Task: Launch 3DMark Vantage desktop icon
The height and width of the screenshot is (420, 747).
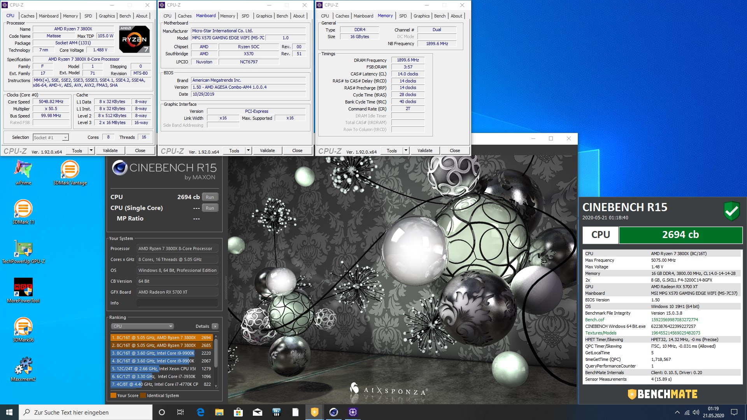Action: pos(70,172)
